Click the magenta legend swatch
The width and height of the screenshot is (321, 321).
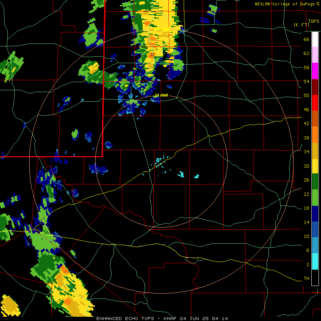[315, 71]
